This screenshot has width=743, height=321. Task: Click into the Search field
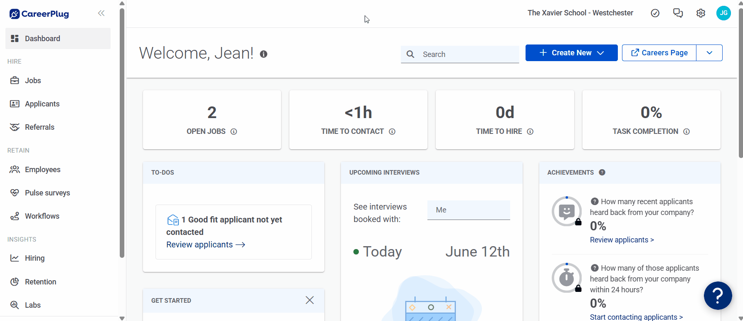point(460,54)
